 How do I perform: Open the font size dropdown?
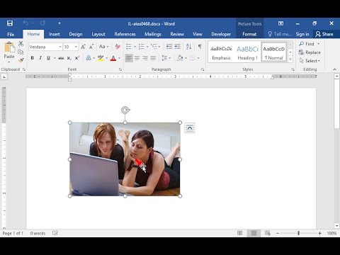76,47
